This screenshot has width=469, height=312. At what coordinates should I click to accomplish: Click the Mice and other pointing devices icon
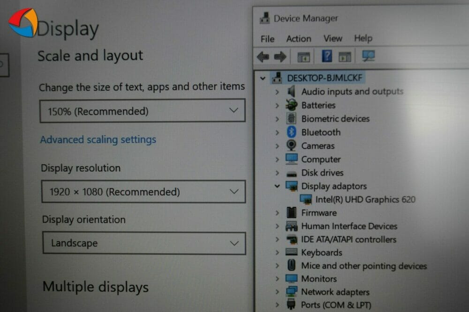[x=291, y=265]
